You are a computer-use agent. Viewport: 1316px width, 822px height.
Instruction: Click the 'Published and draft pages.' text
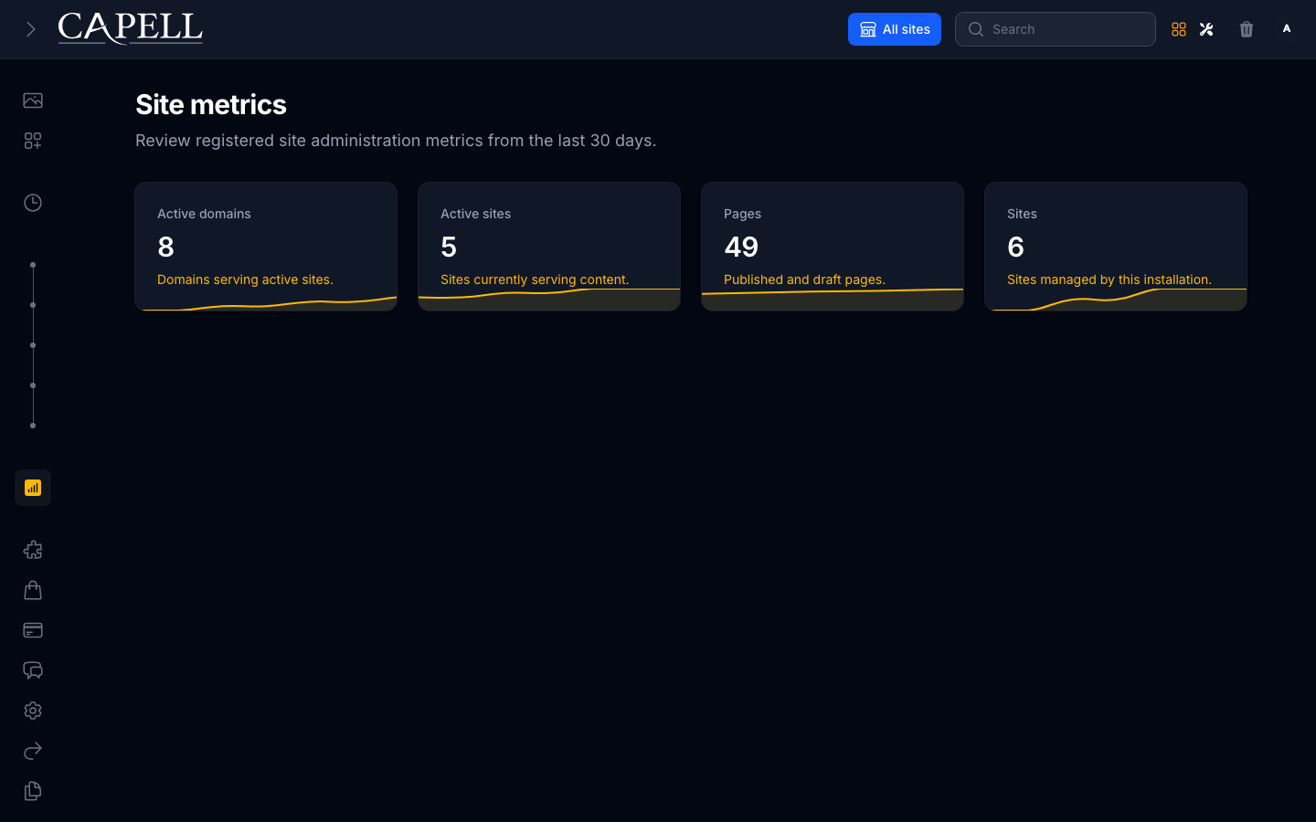pos(804,279)
